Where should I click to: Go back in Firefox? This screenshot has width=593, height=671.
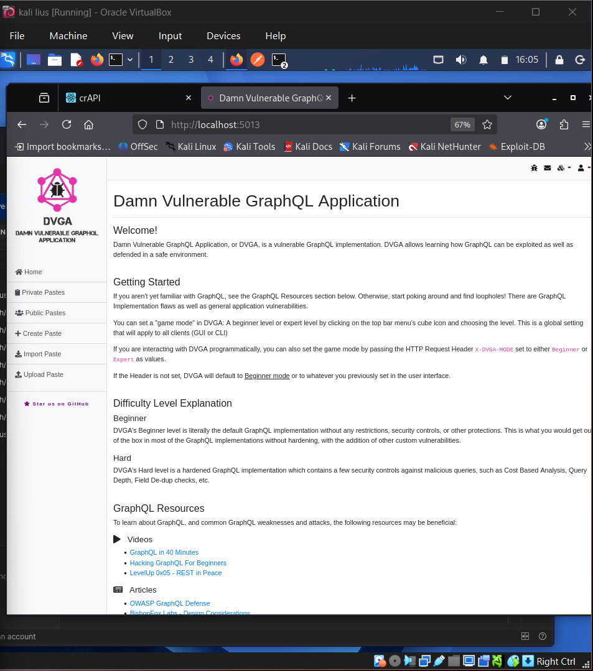pos(22,124)
